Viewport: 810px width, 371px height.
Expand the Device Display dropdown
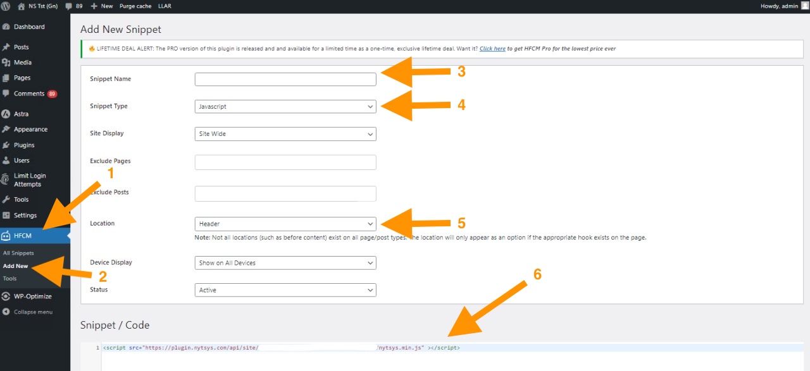(285, 263)
